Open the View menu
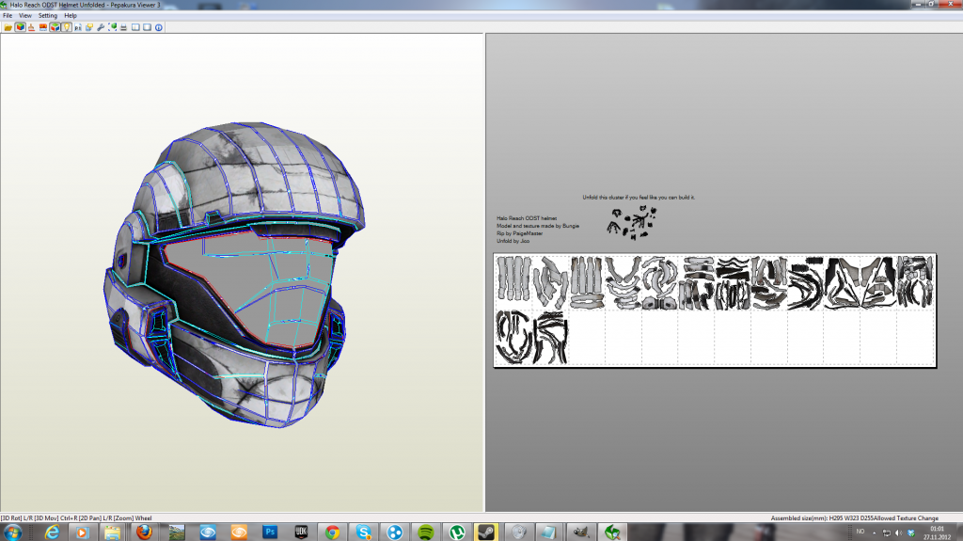 (x=24, y=16)
